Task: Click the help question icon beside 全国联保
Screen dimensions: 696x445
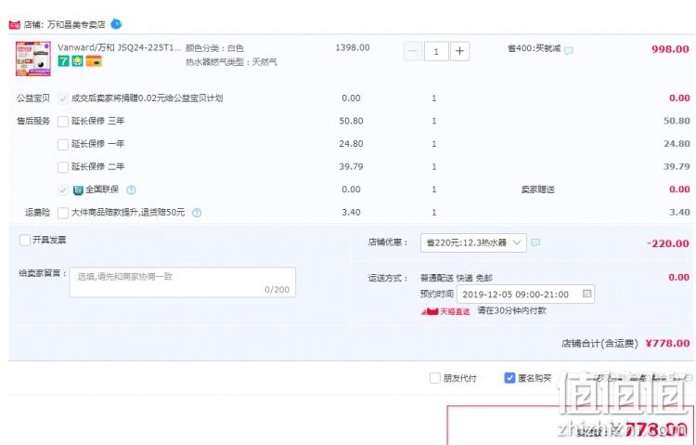Action: point(131,190)
